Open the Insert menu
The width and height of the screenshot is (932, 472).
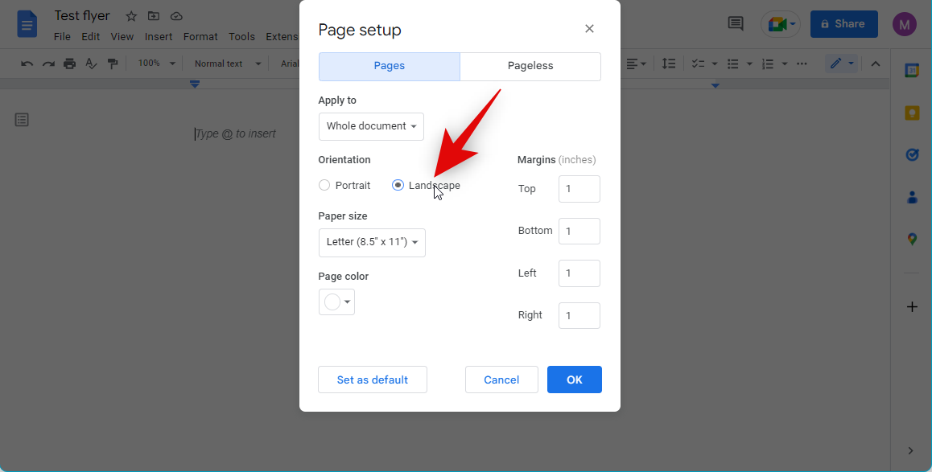(159, 37)
